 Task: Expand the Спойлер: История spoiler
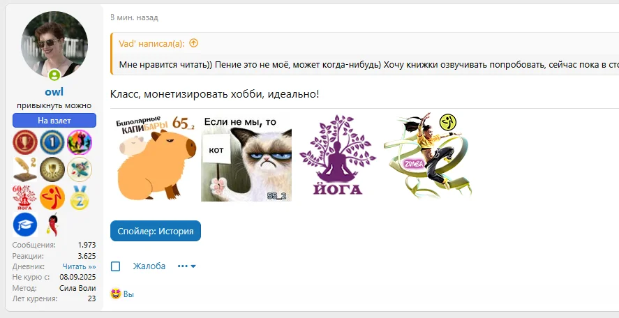click(156, 231)
